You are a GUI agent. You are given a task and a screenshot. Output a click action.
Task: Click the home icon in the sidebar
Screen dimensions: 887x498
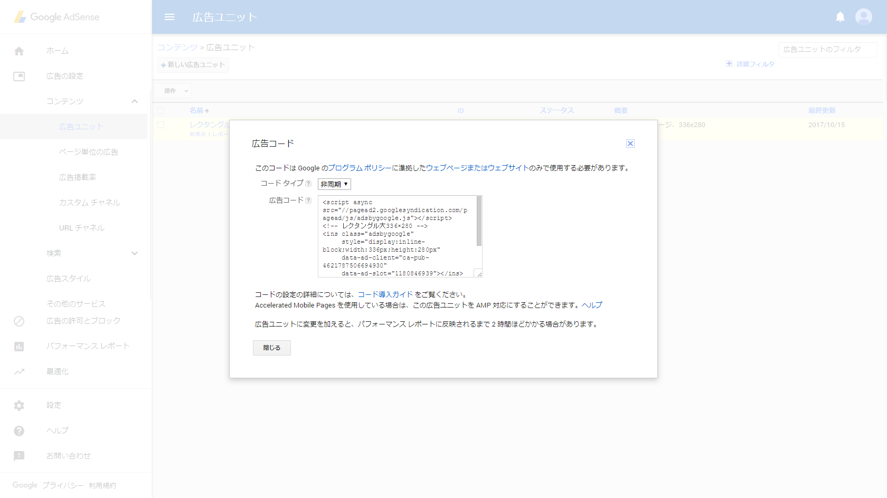pyautogui.click(x=19, y=51)
